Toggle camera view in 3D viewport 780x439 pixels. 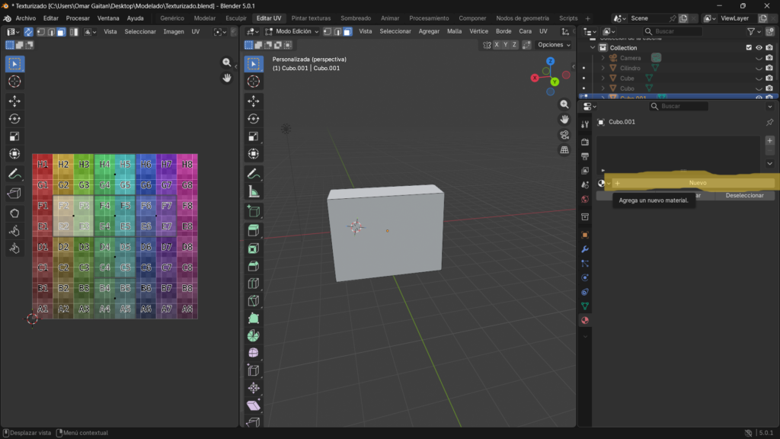(x=564, y=135)
